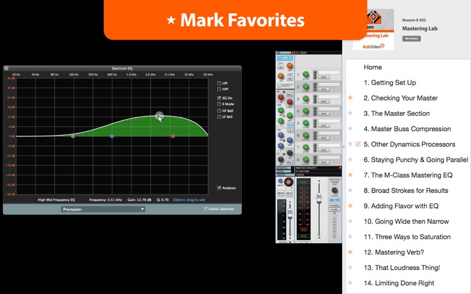Enable the E Mode checkbox
Image resolution: width=471 pixels, height=294 pixels.
click(x=219, y=104)
